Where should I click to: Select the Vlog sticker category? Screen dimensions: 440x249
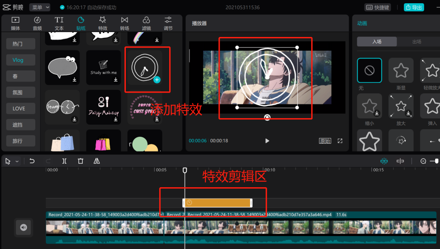pyautogui.click(x=21, y=60)
